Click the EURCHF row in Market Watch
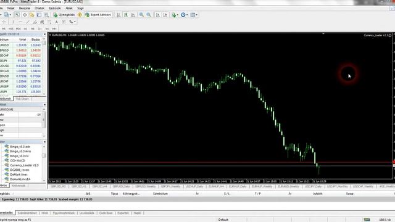This screenshot has width=395, height=222. click(x=21, y=81)
